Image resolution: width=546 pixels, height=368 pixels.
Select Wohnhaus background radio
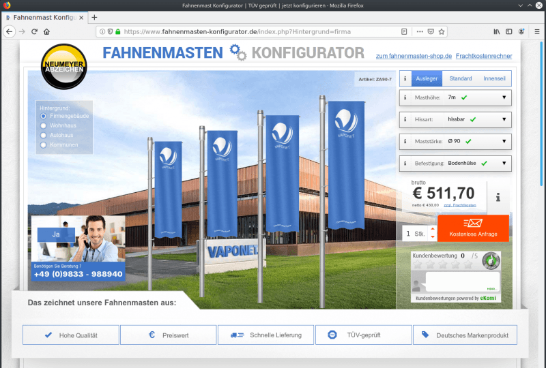point(43,125)
